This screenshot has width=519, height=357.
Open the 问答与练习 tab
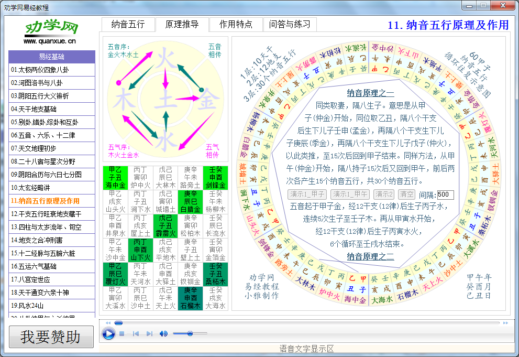(290, 24)
